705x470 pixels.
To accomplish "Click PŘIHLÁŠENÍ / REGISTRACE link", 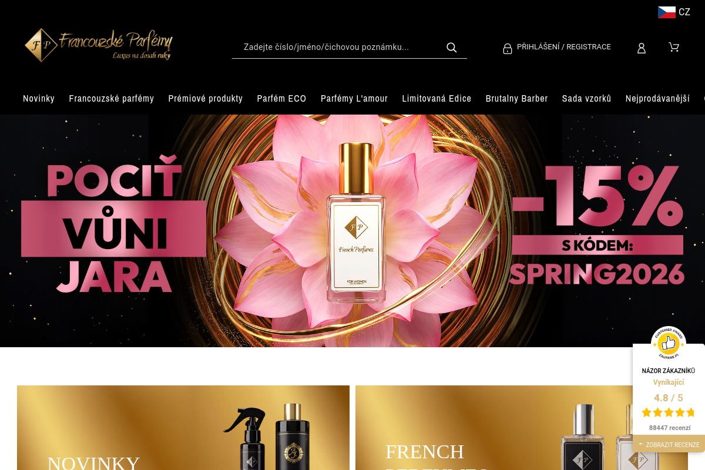I will pyautogui.click(x=564, y=47).
